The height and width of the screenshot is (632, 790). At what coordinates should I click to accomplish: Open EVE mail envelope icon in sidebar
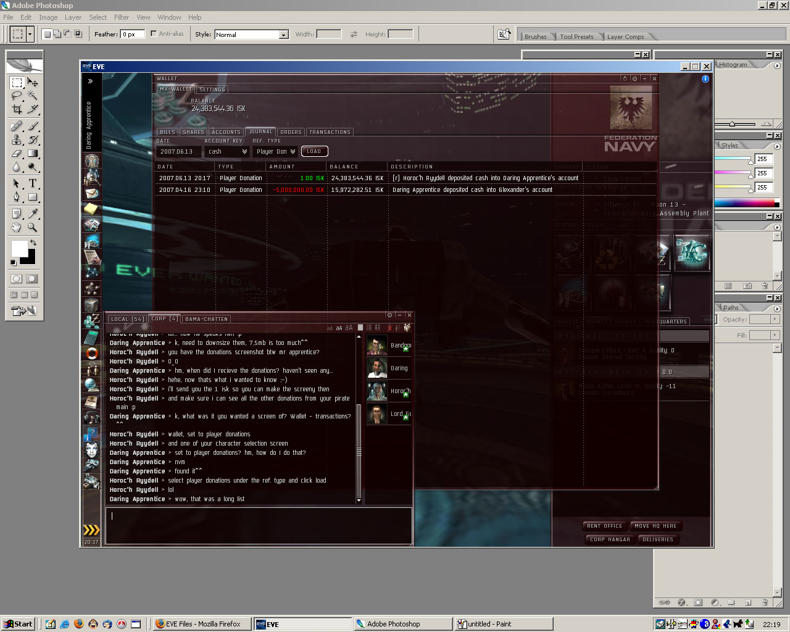point(92,193)
